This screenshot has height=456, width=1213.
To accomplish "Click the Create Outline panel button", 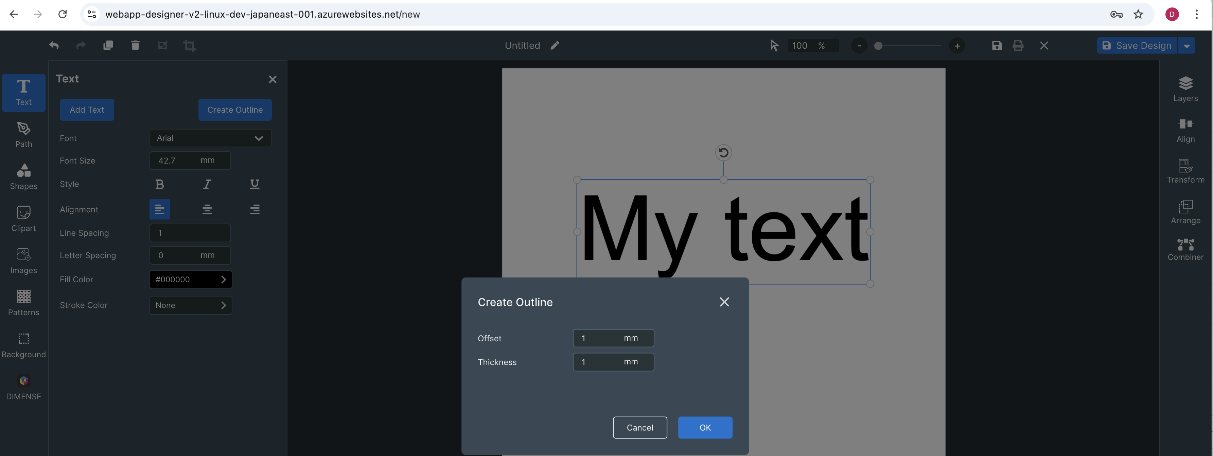I will 234,110.
